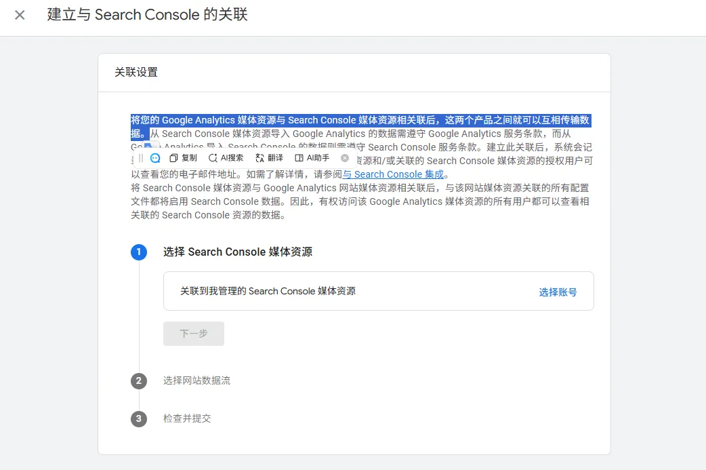
Task: Click the AI chat face icon in popup toolbar
Action: (x=155, y=158)
